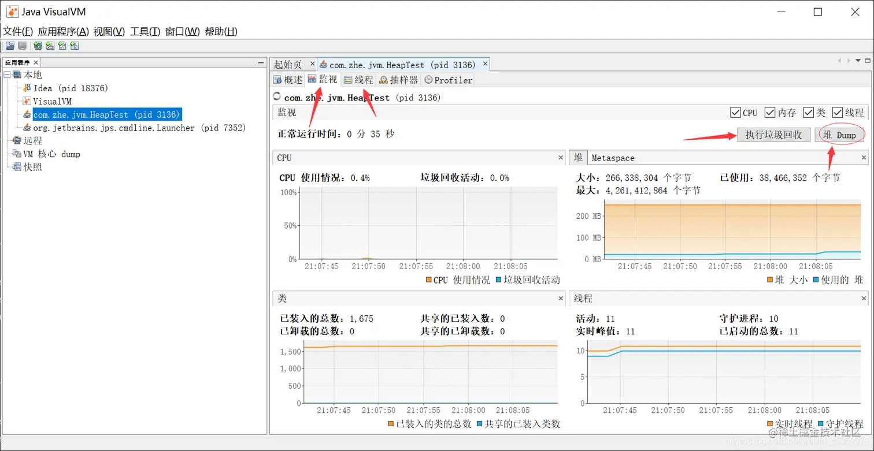
Task: Close the 堆 / Metaspace chart panel
Action: click(x=864, y=157)
